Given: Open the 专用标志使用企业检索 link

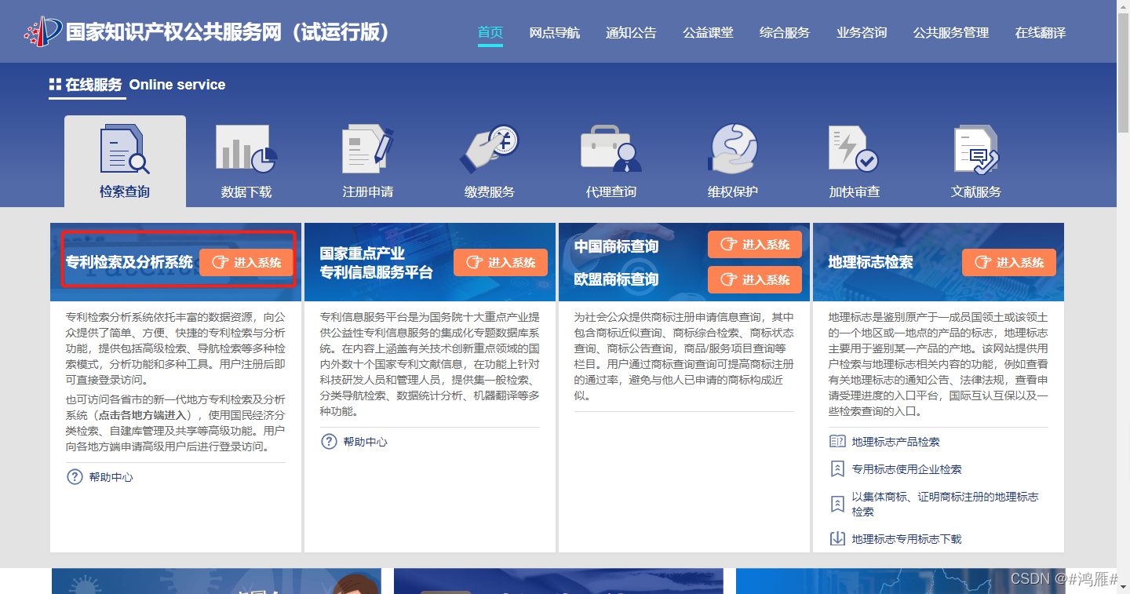Looking at the screenshot, I should (907, 469).
